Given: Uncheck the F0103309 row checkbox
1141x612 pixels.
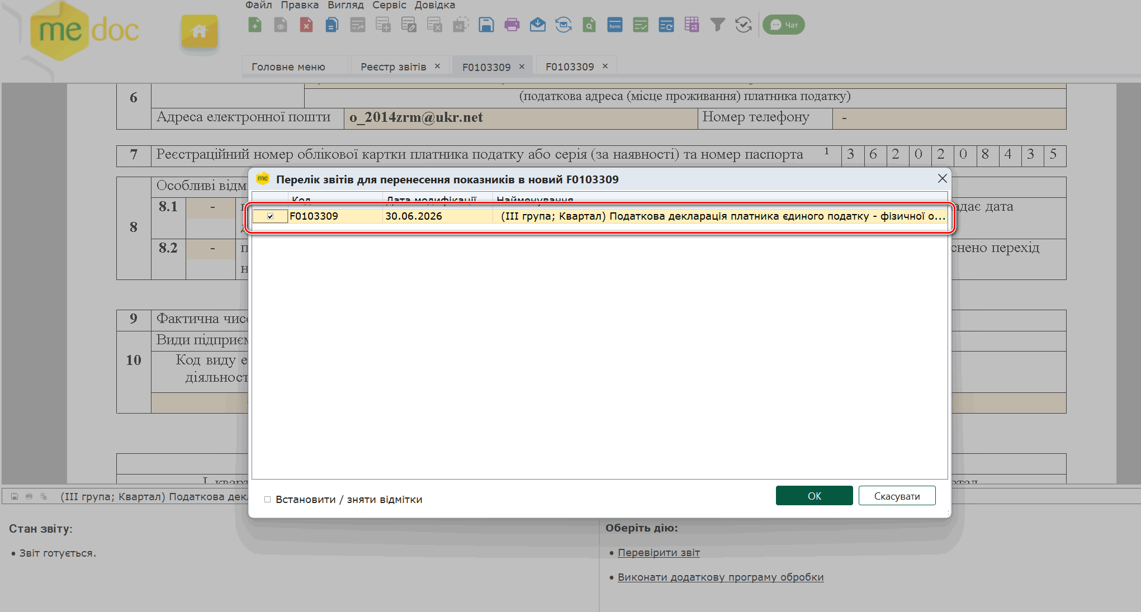Looking at the screenshot, I should pyautogui.click(x=271, y=216).
